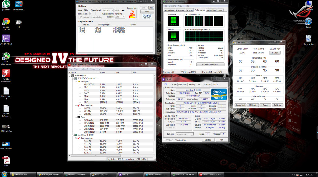Click the Sensor Test button in Real Temp
Screen dimensions: 318x177
tap(240, 105)
